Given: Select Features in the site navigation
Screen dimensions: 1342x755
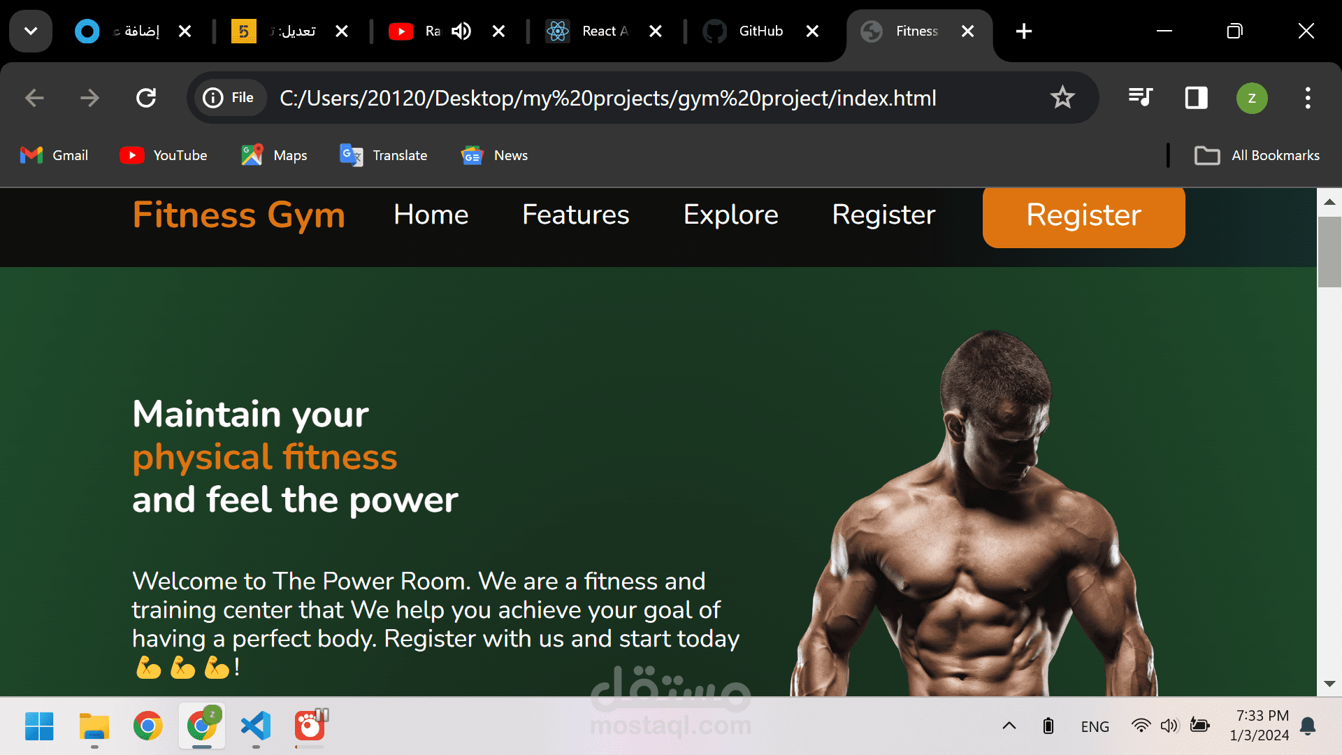Looking at the screenshot, I should pos(575,215).
